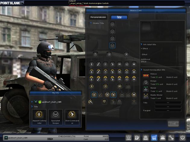Click the Assault Commander slot in My Info
Screen dimensions: 190x142
point(39,117)
